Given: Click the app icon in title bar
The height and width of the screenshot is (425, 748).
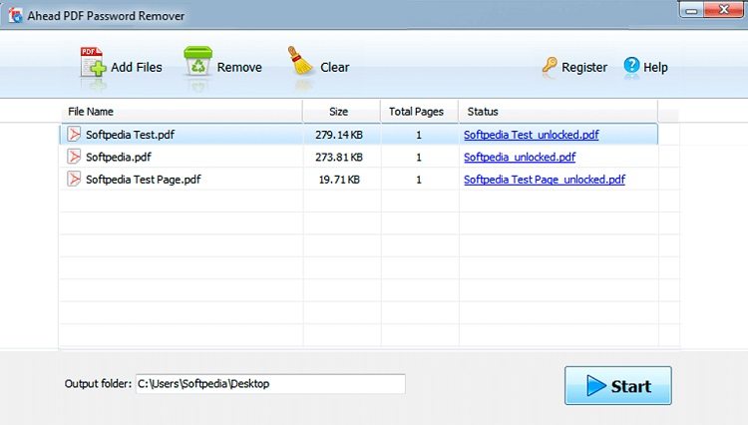Looking at the screenshot, I should click(15, 15).
